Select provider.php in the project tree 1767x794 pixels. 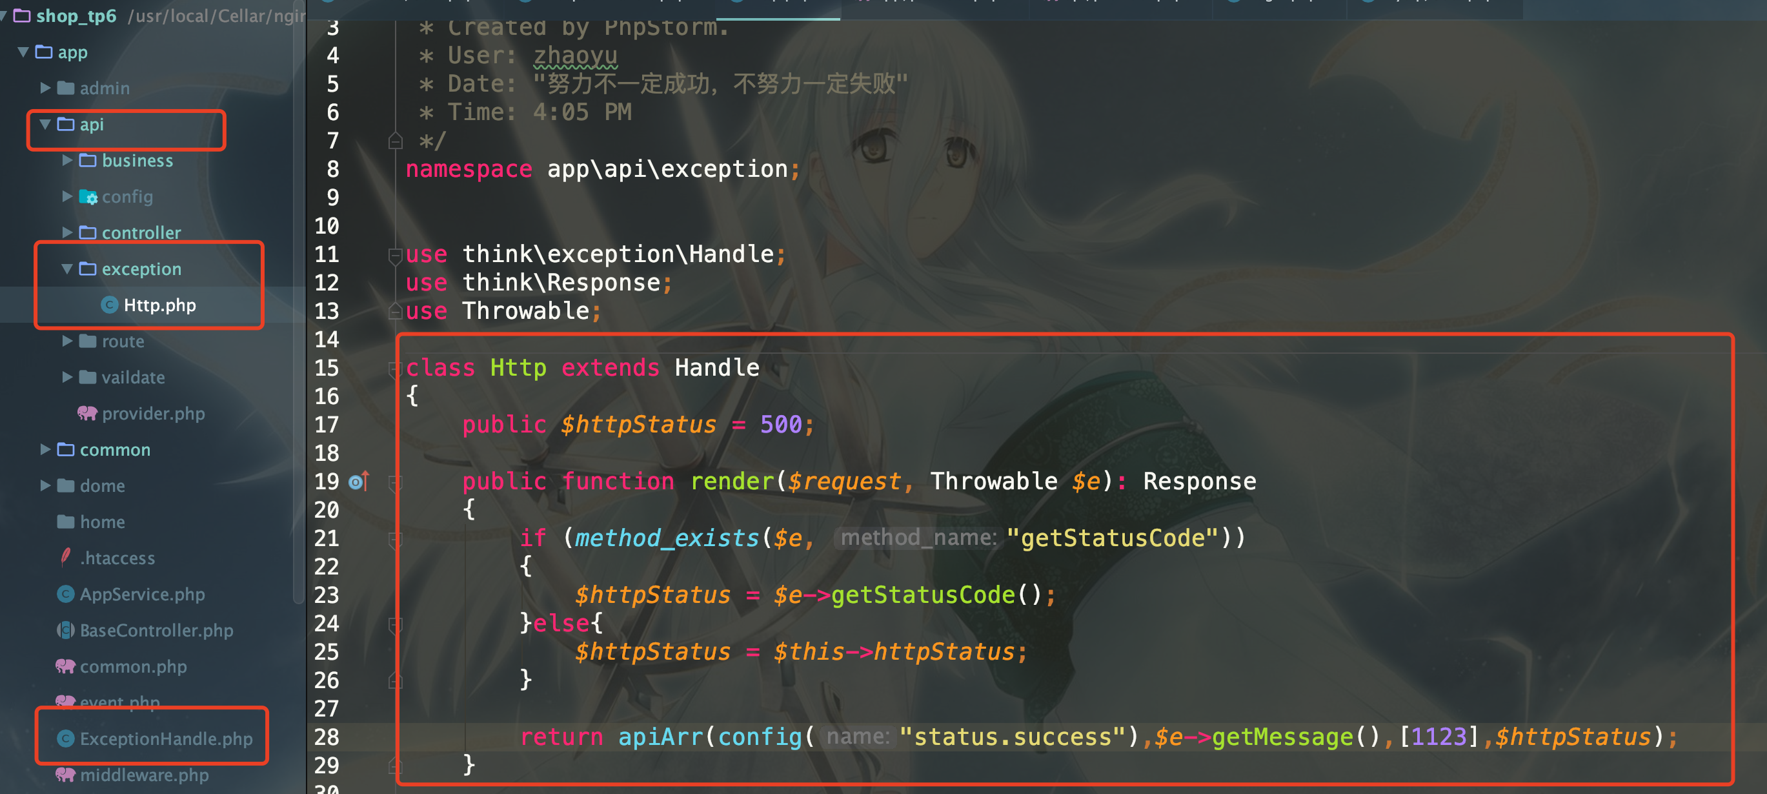click(x=153, y=413)
